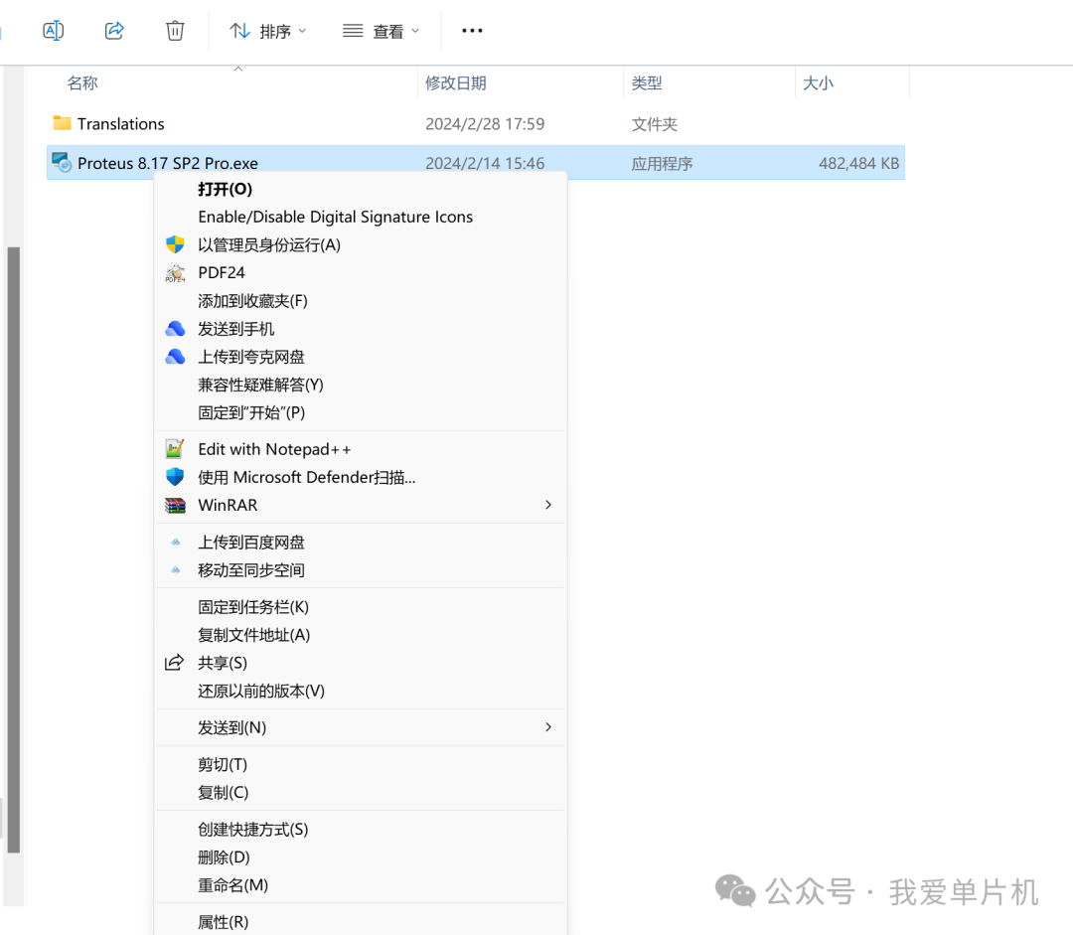Choose 重命名(M) in context menu
Viewport: 1073px width, 935px height.
tap(232, 885)
